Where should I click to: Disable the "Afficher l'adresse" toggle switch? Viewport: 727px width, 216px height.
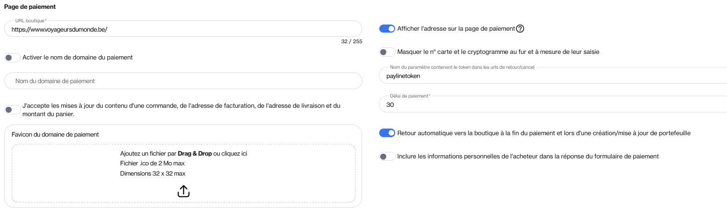tap(387, 29)
